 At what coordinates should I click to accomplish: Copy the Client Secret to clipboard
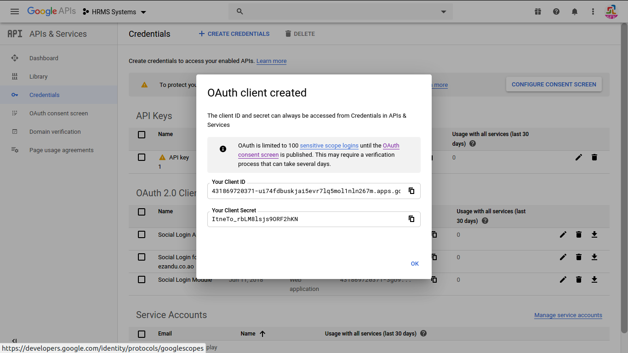(x=411, y=219)
